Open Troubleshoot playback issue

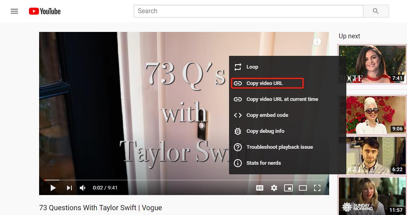coord(288,147)
